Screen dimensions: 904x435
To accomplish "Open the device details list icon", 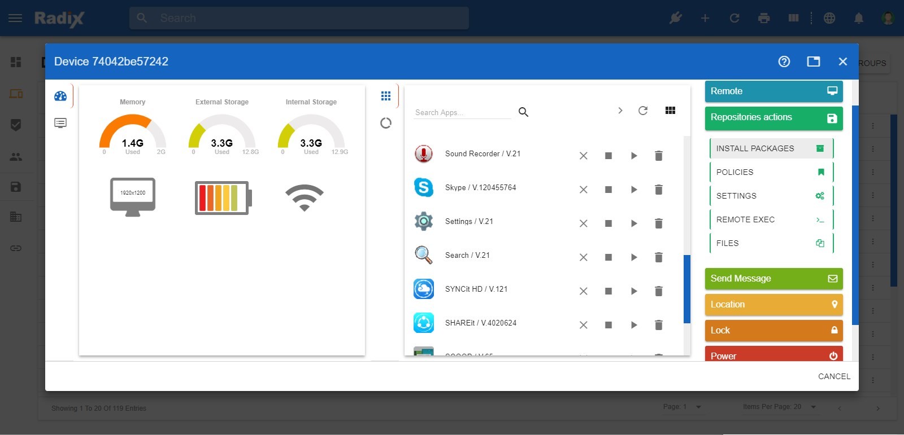I will [60, 123].
